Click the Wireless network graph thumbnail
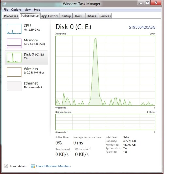The height and width of the screenshot is (174, 196). (x=14, y=72)
